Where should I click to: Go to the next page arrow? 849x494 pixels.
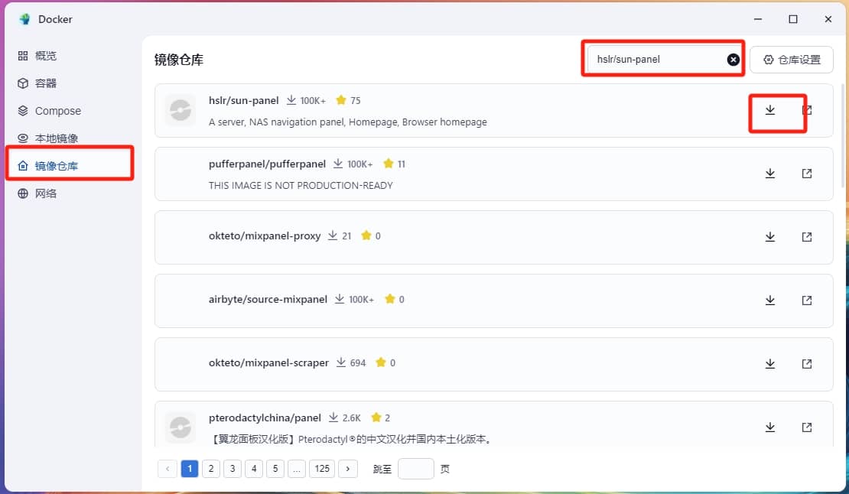coord(347,469)
